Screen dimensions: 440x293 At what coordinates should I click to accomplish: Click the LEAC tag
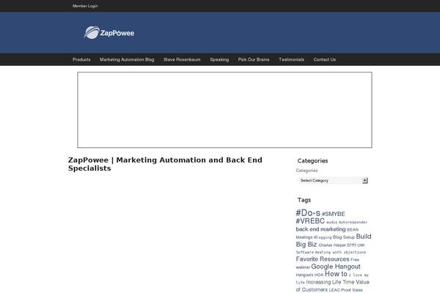pyautogui.click(x=334, y=290)
